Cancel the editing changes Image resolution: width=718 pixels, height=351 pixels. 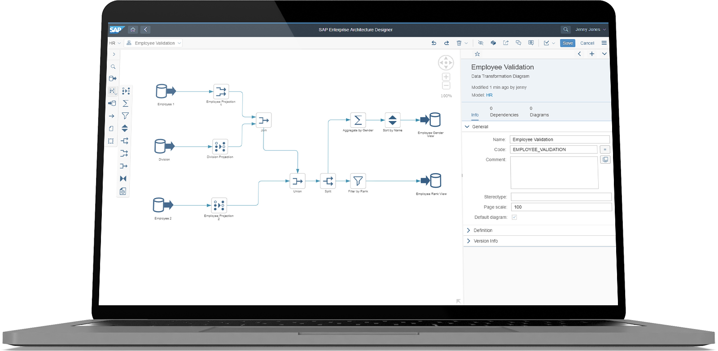[x=587, y=43]
